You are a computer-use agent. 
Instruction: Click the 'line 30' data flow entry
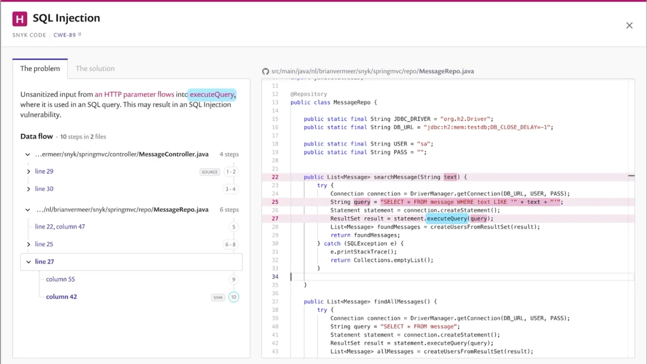[44, 189]
